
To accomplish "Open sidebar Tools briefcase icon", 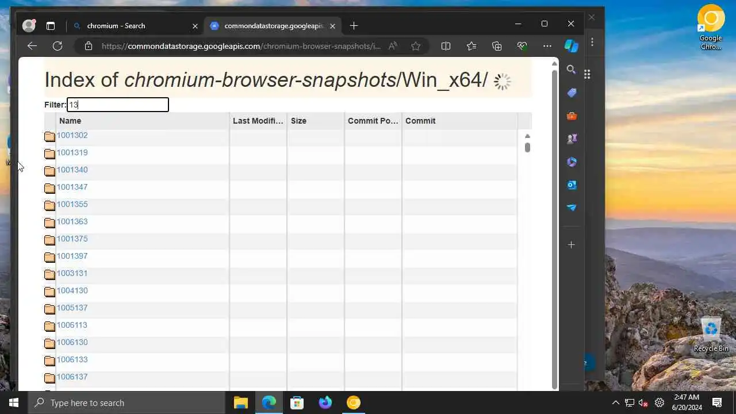I will pos(571,116).
